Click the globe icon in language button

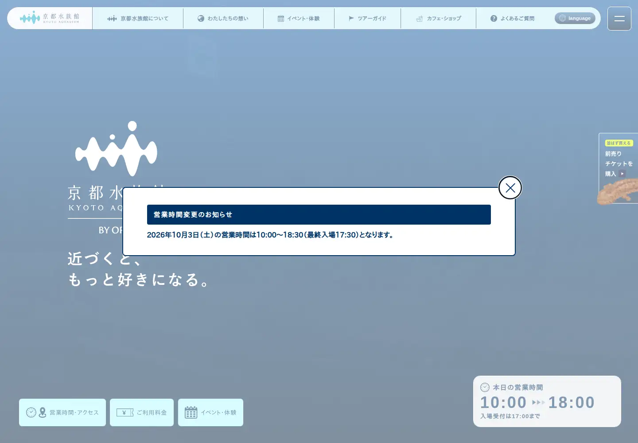(563, 18)
